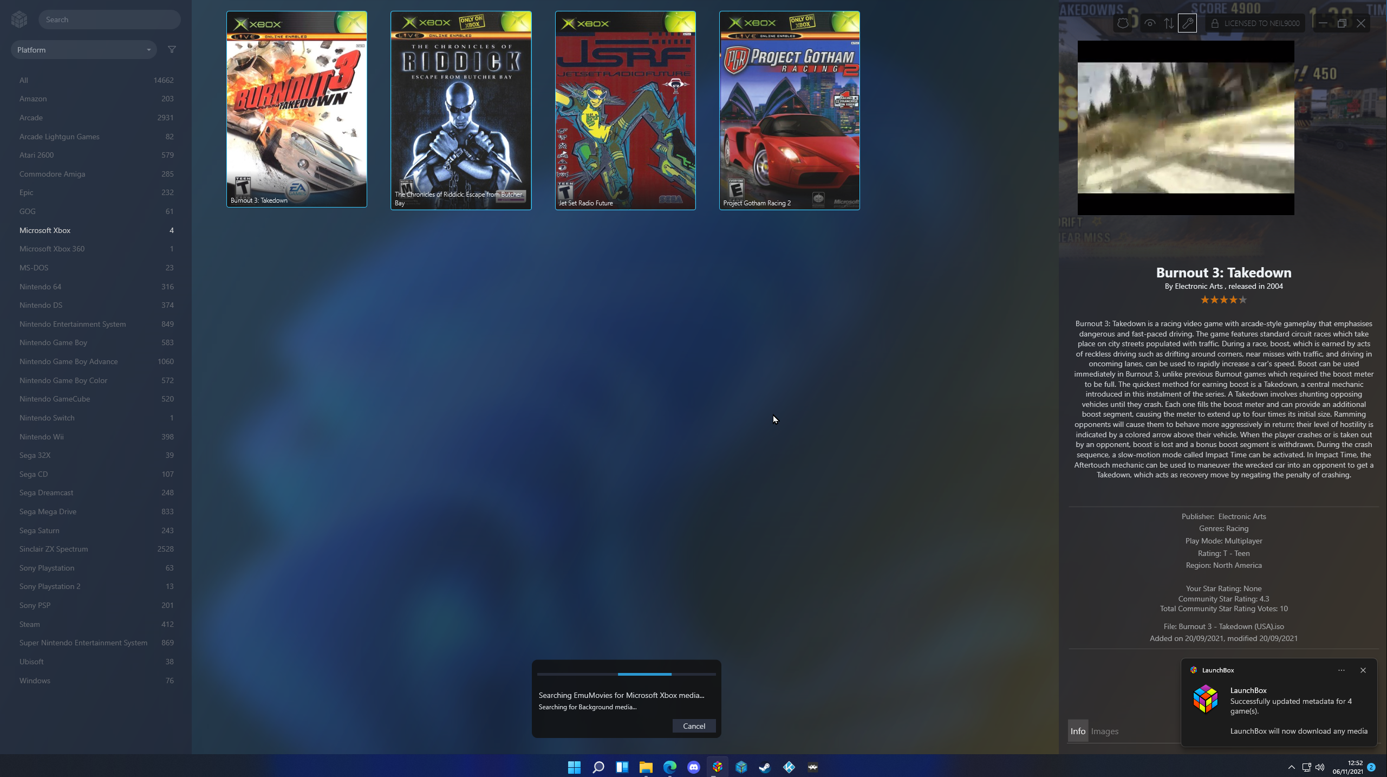Select the Nintendo 64 platform
This screenshot has width=1387, height=777.
pos(96,287)
